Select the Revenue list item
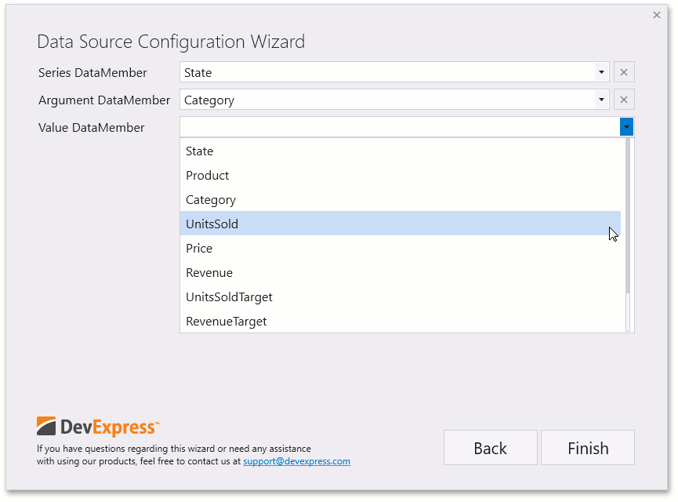 (401, 273)
